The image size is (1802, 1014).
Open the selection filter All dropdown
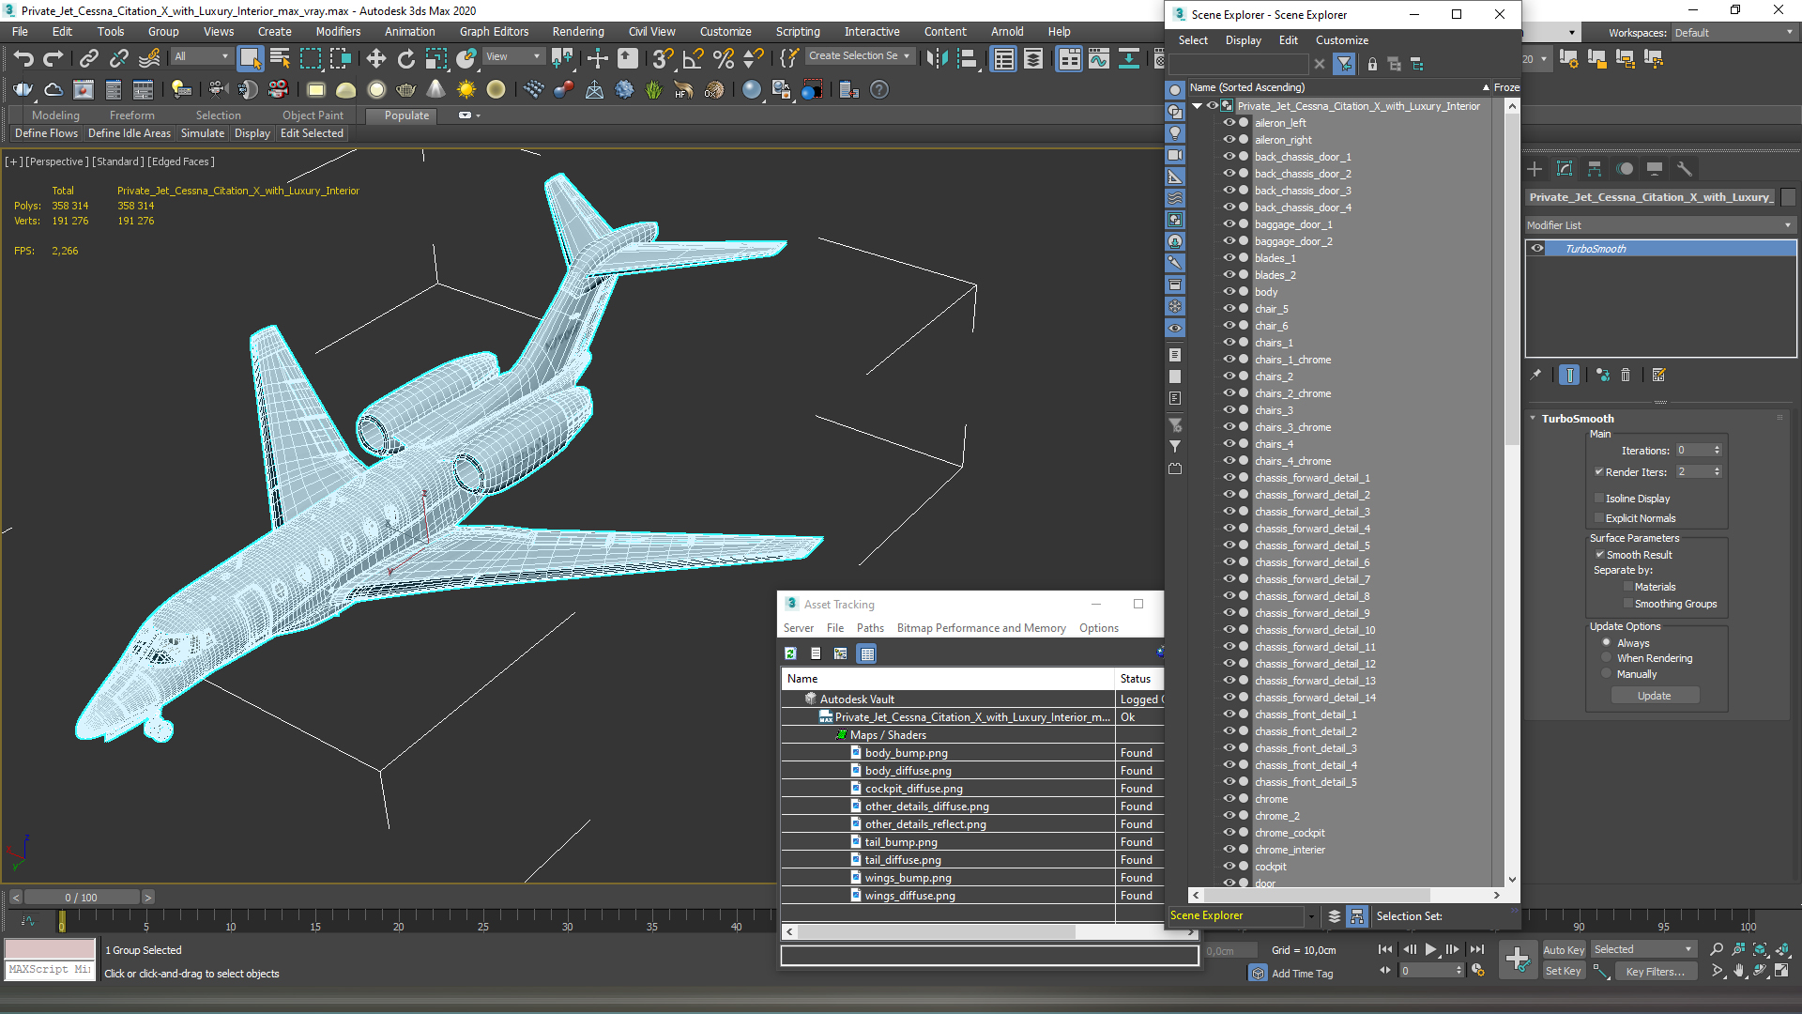click(x=201, y=56)
